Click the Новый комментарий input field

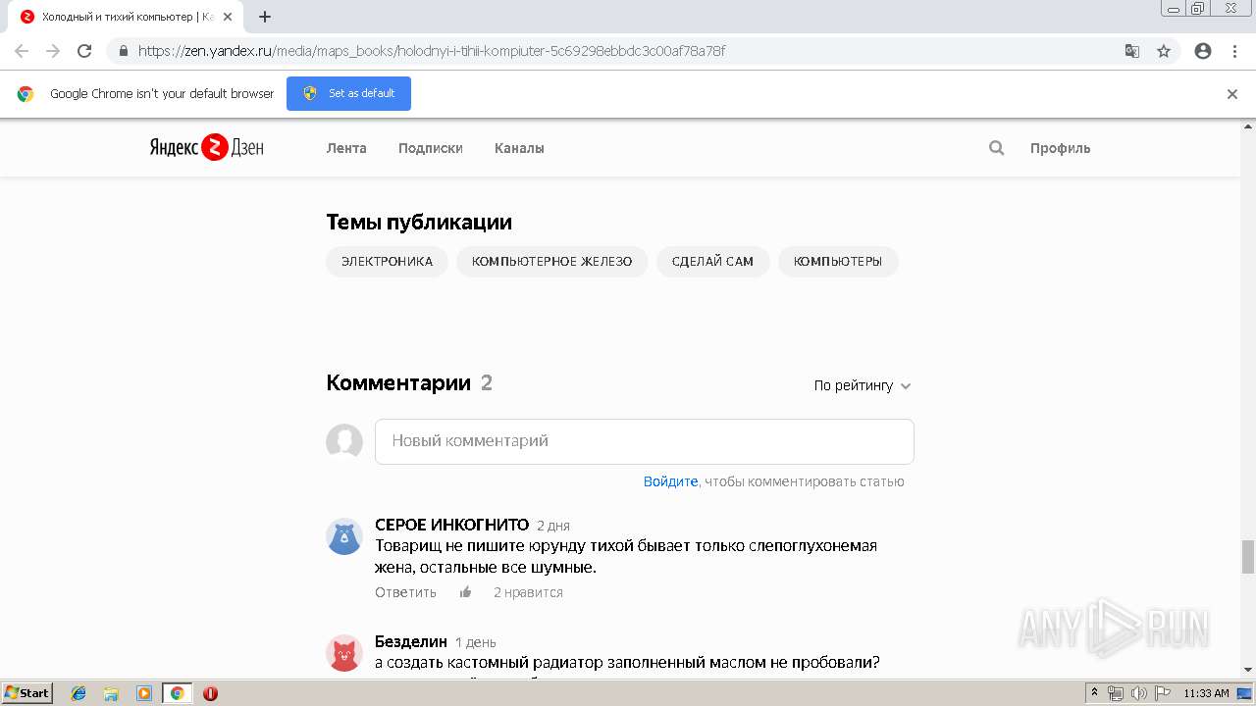tap(645, 441)
